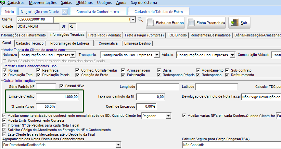This screenshot has height=149, width=281.
Task: Click the % Limite Aviso field
Action: point(46,106)
